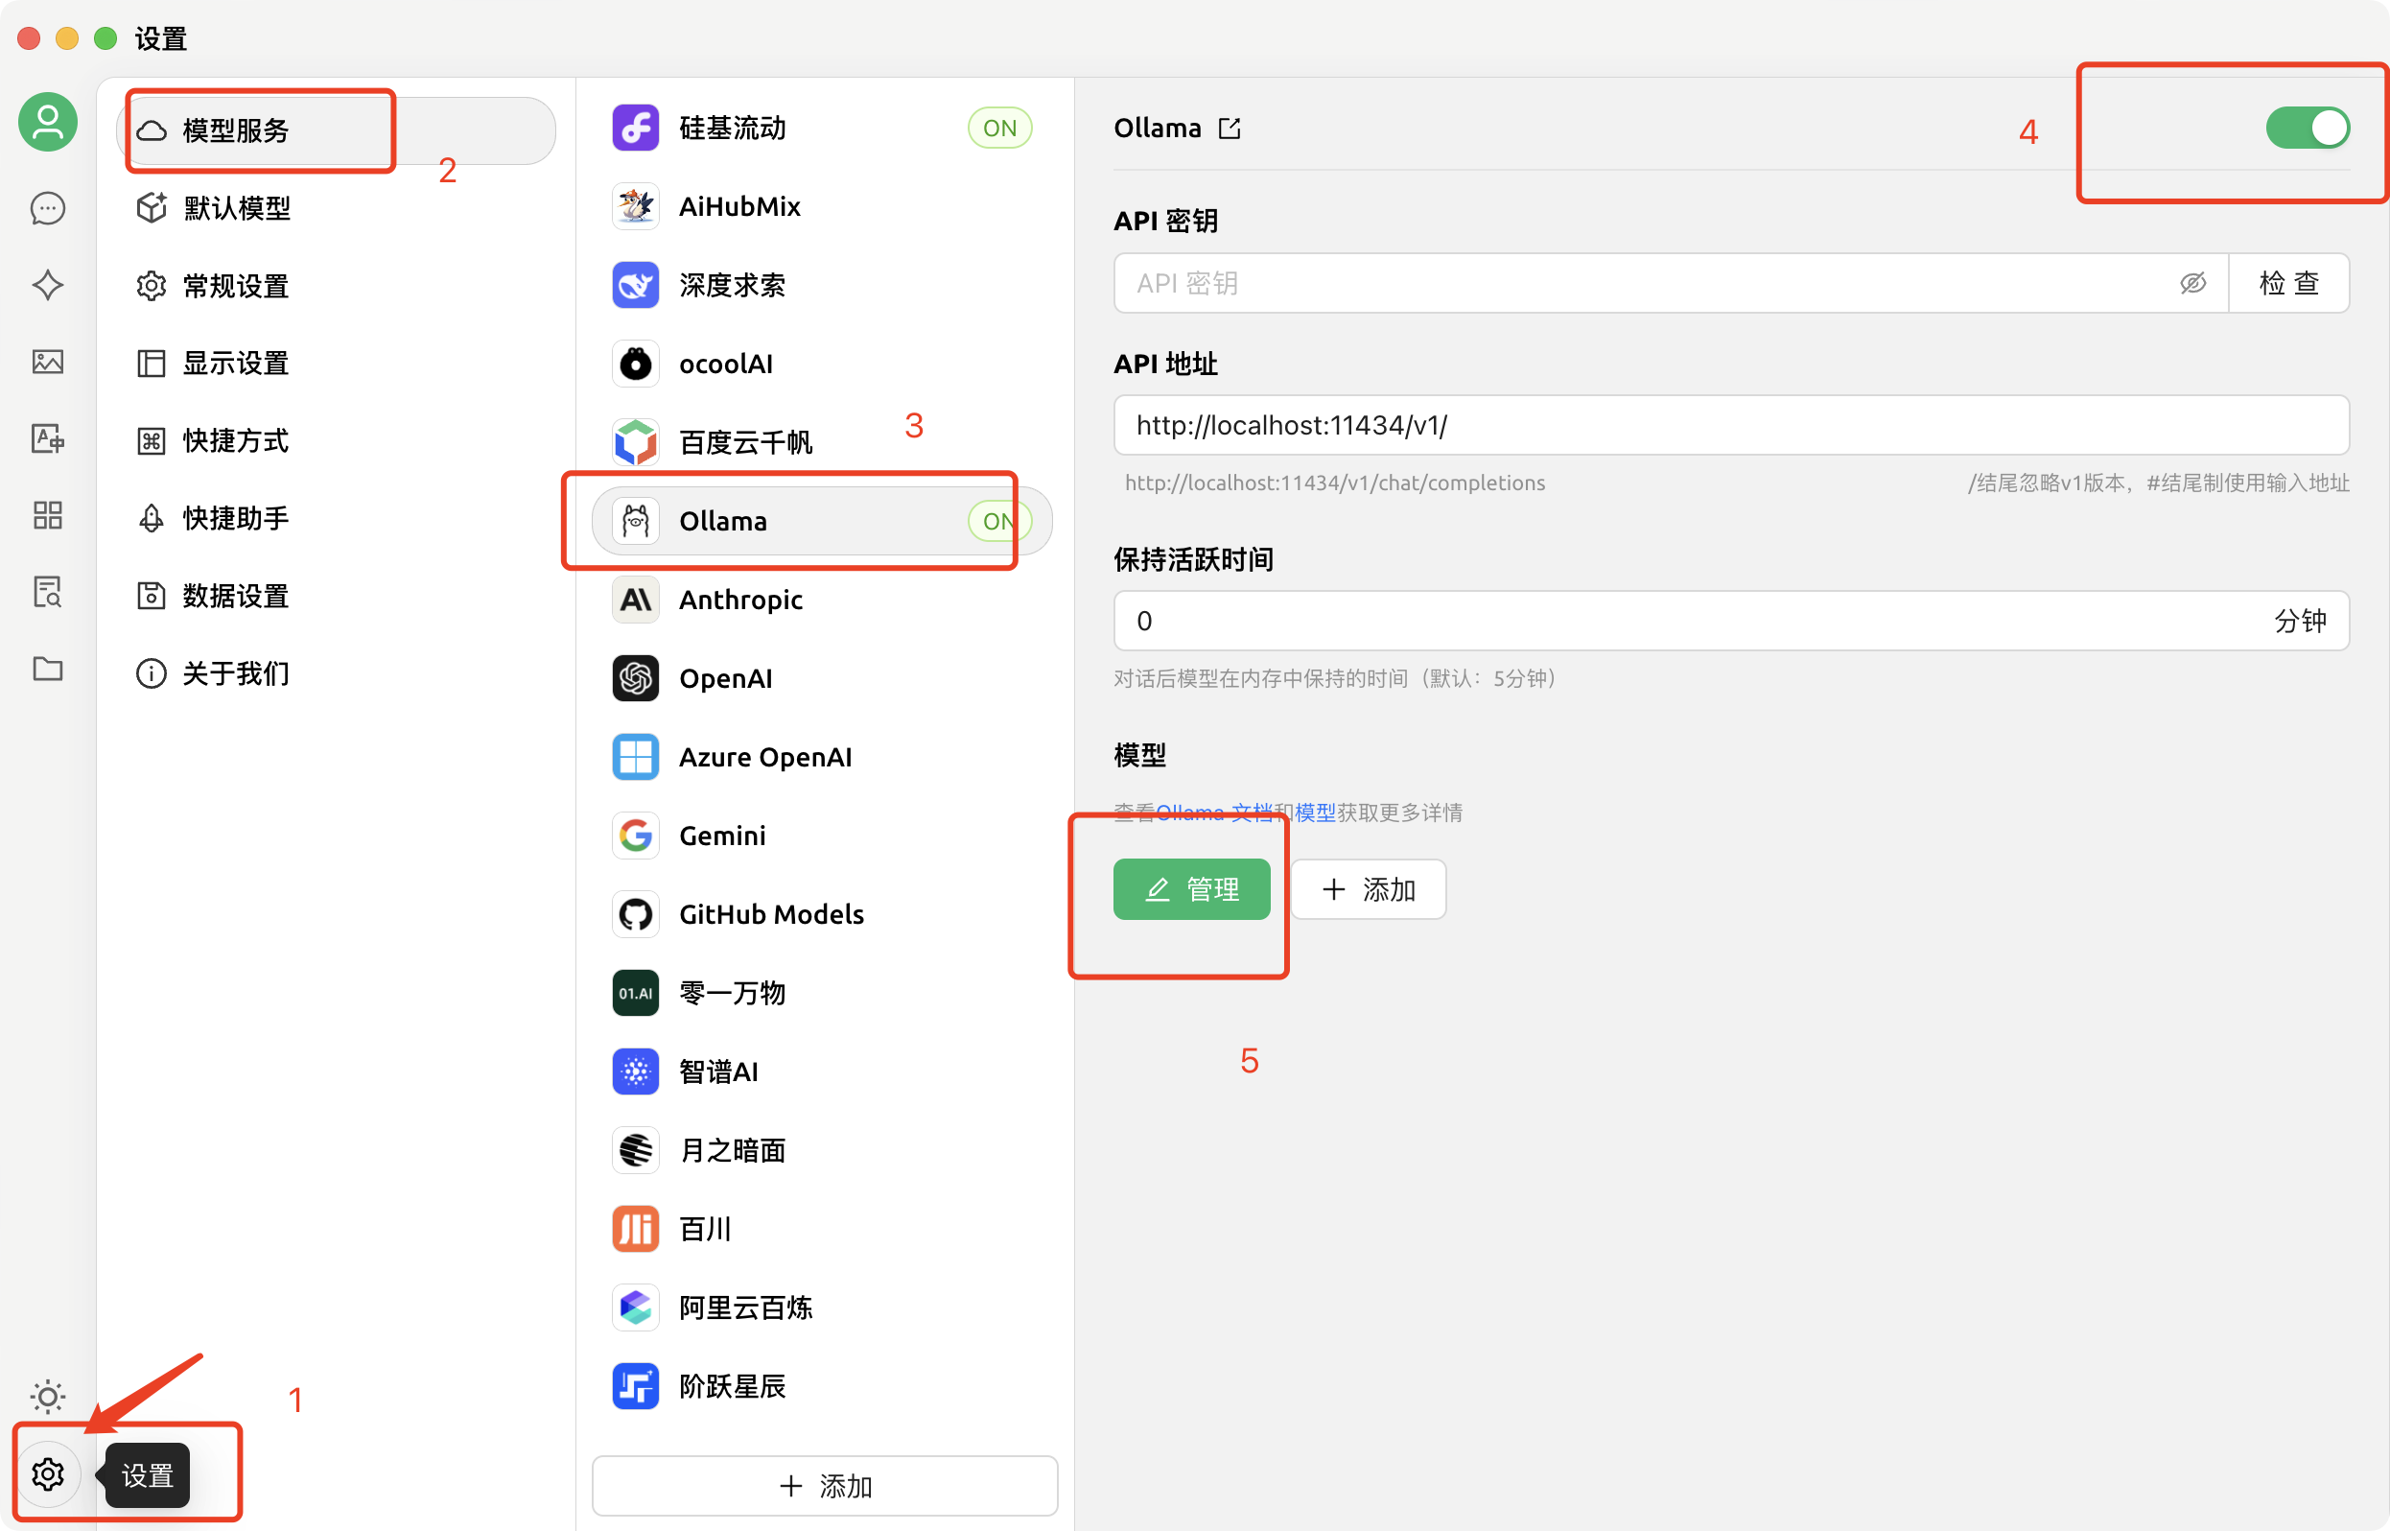Viewport: 2390px width, 1531px height.
Task: Open the image painting sidebar icon
Action: pos(48,362)
